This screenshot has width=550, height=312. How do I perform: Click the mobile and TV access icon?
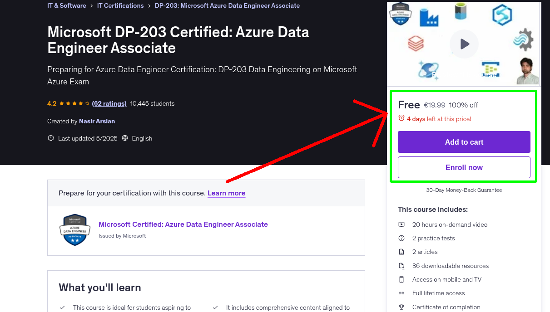coord(401,279)
